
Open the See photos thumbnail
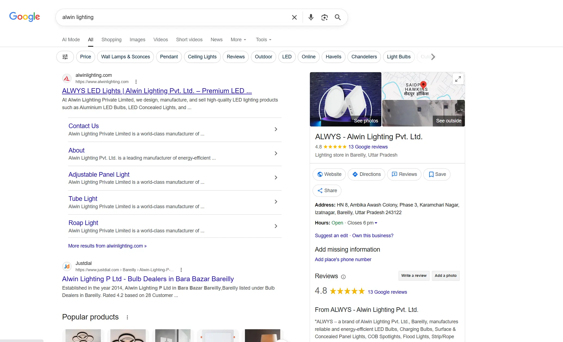click(345, 99)
